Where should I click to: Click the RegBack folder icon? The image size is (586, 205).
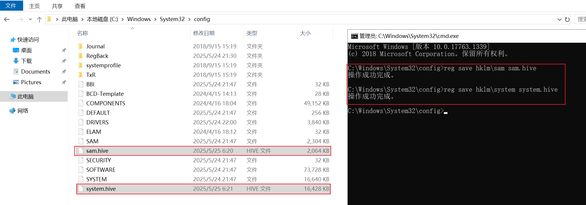click(80, 56)
